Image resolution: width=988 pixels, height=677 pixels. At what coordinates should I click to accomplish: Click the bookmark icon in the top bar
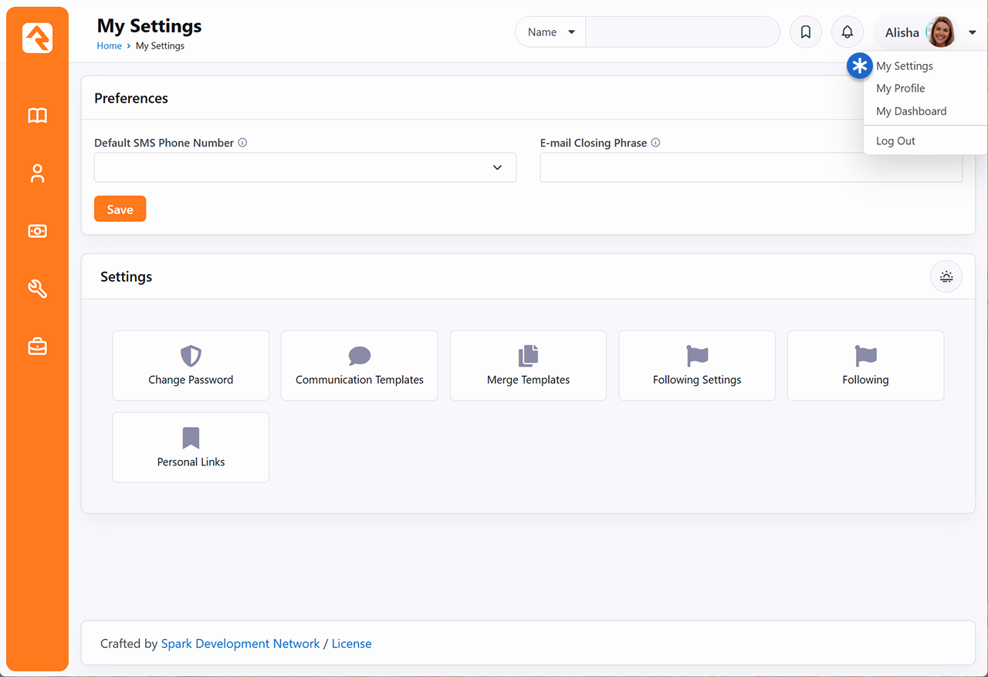[805, 32]
